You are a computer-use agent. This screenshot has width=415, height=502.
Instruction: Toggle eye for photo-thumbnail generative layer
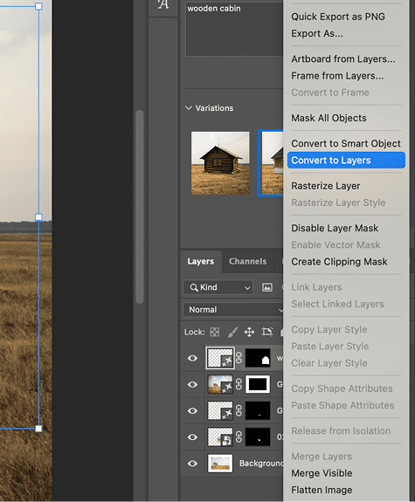coord(192,384)
